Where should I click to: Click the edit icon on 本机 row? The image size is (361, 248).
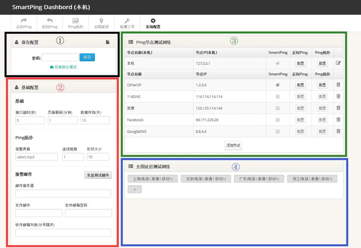click(x=338, y=63)
